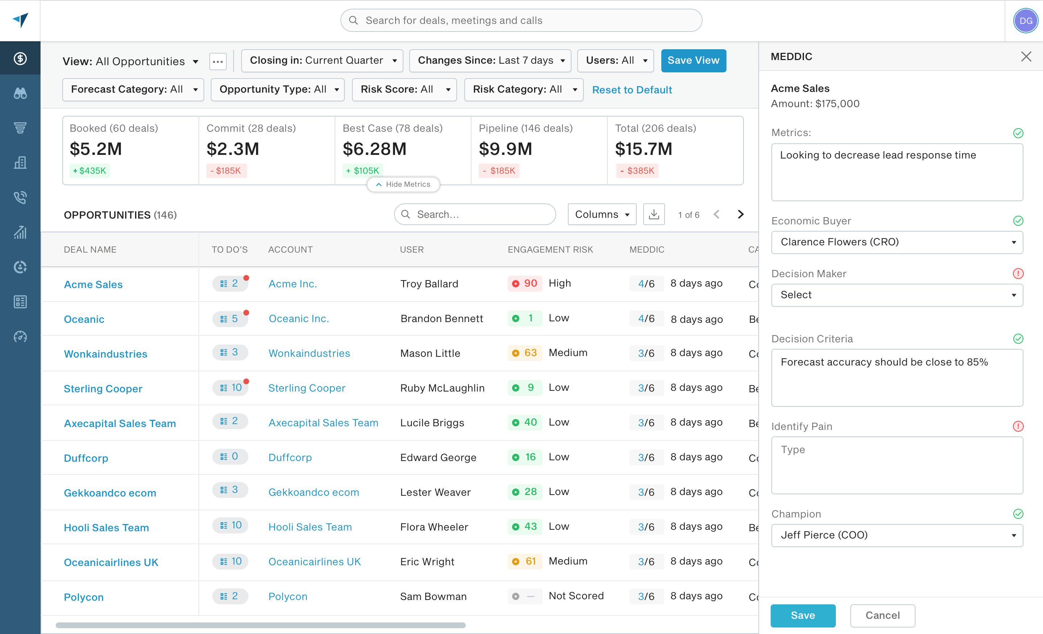Viewport: 1043px width, 634px height.
Task: Open to-do badge for Oceanic
Action: (x=230, y=318)
